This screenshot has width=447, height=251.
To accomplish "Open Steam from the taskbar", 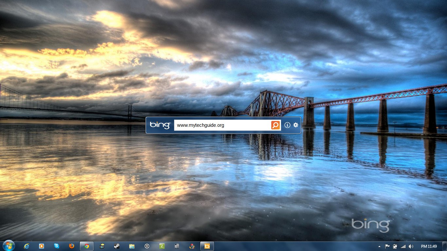I will pos(117,246).
